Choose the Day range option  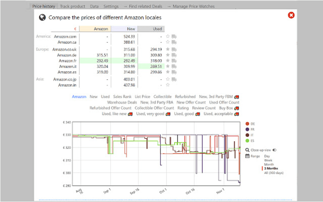(x=267, y=156)
